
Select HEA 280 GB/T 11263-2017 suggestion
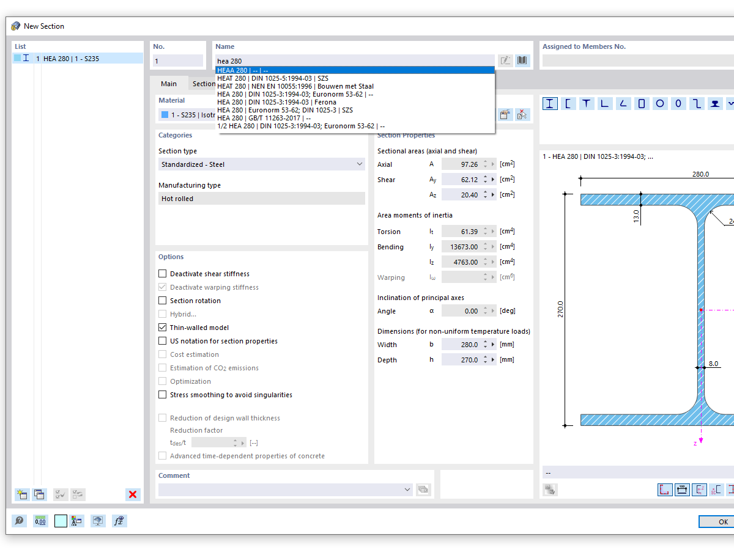tap(355, 118)
